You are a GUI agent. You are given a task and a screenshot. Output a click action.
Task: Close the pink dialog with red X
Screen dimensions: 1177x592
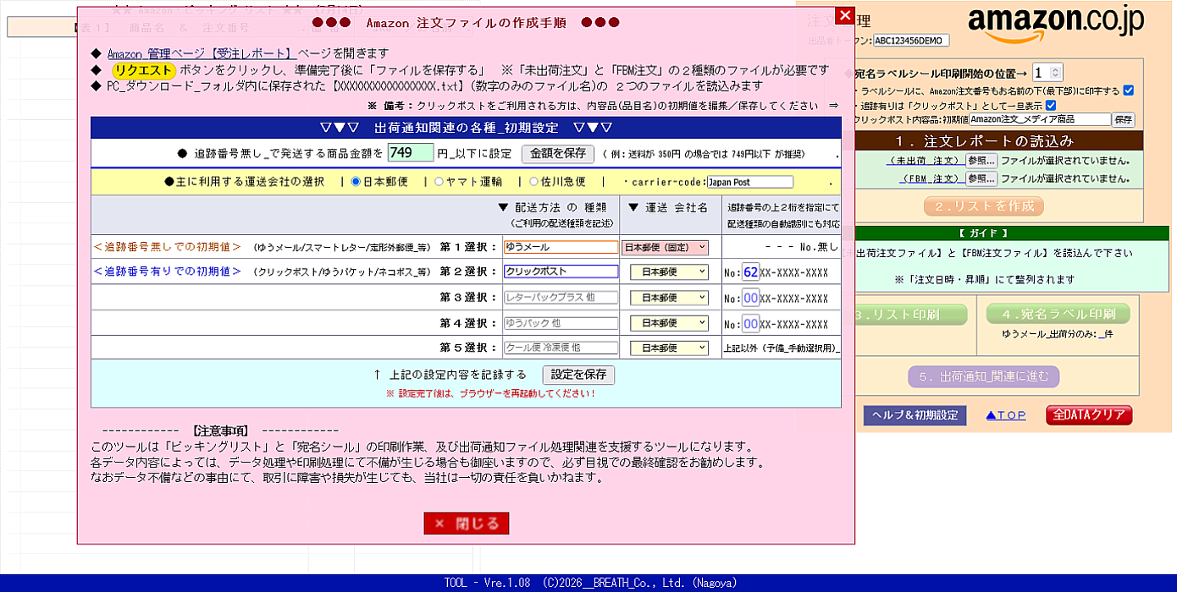tap(844, 15)
